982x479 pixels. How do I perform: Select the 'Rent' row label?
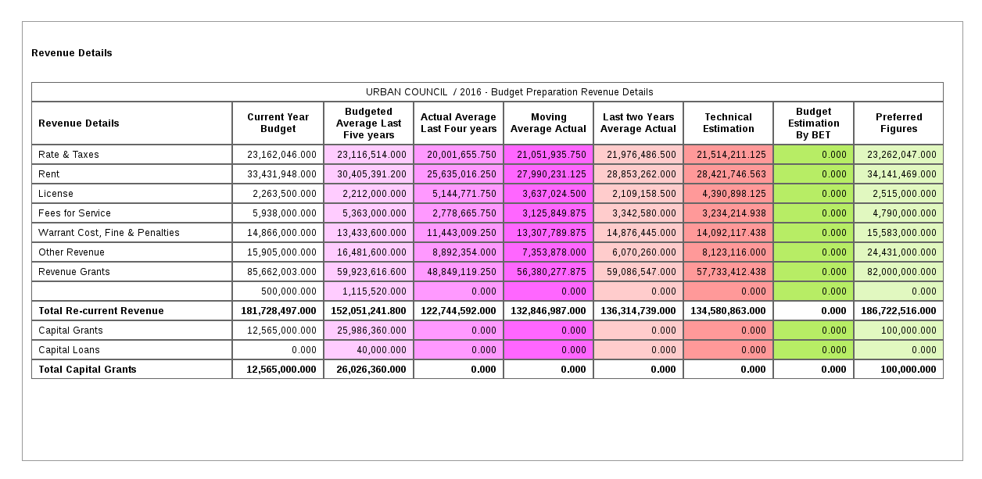[x=48, y=174]
